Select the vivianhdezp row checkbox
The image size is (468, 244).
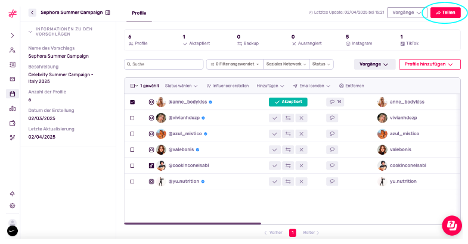[132, 118]
